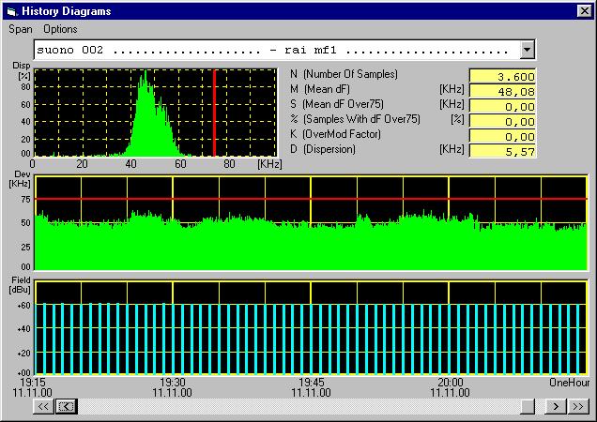
Task: Close the History Diagrams window
Action: tap(584, 11)
